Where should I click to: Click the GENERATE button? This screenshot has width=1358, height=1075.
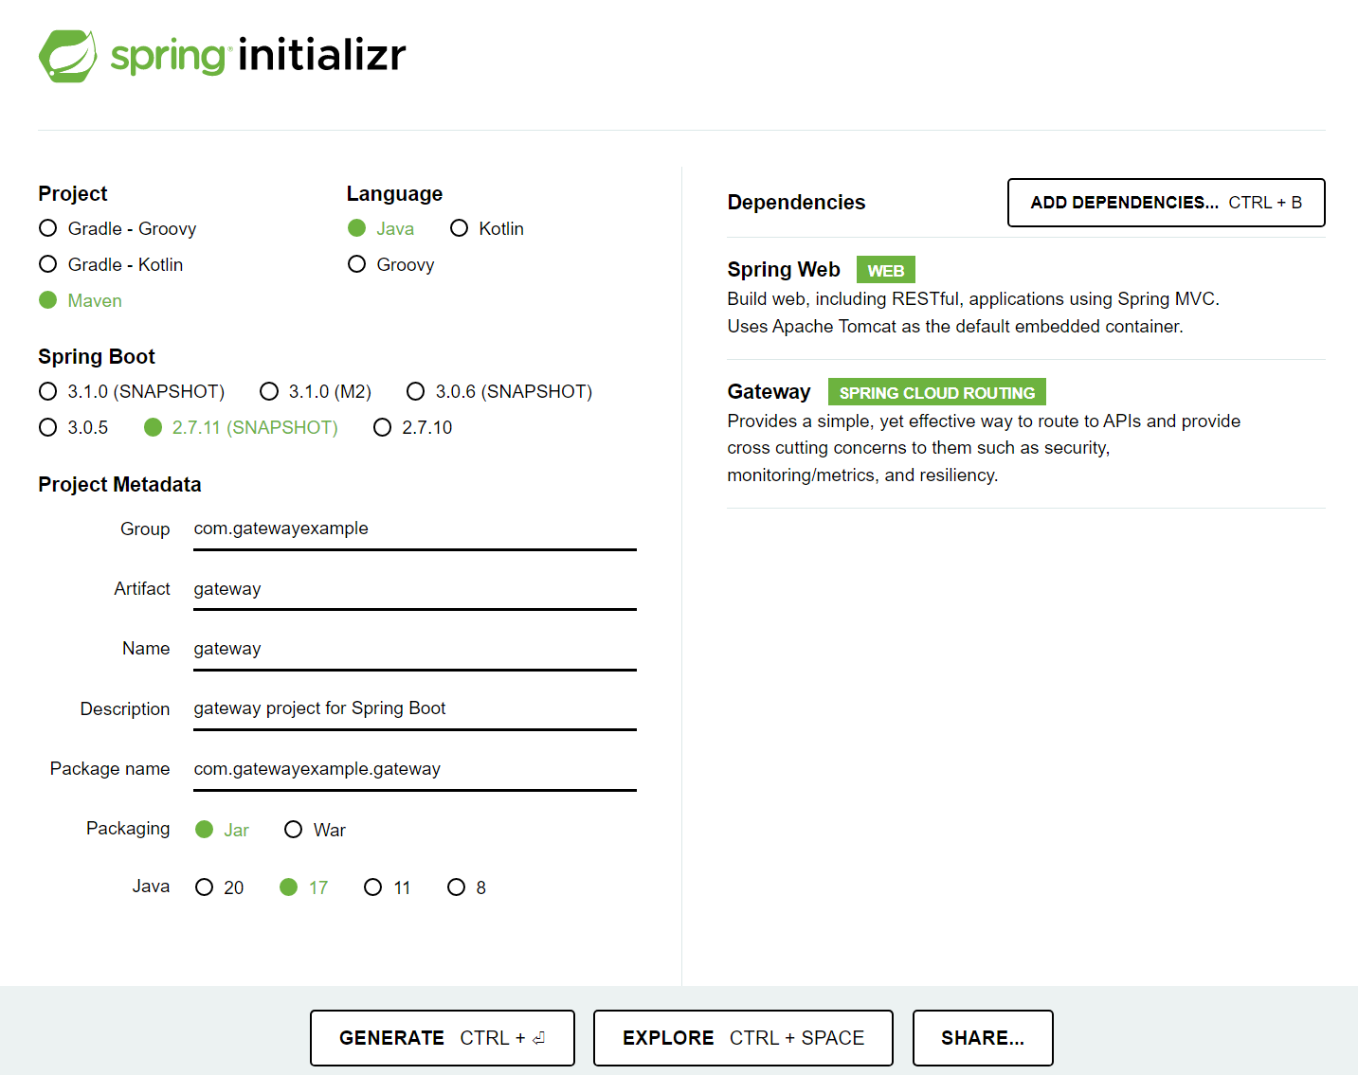click(x=442, y=1037)
